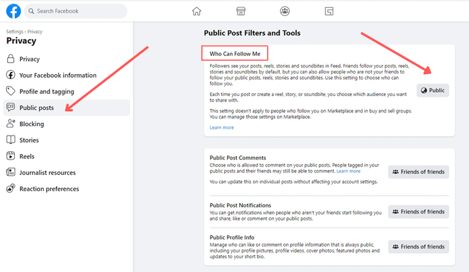Viewport: 469px width, 272px height.
Task: Click the Stories book icon
Action: (10, 140)
